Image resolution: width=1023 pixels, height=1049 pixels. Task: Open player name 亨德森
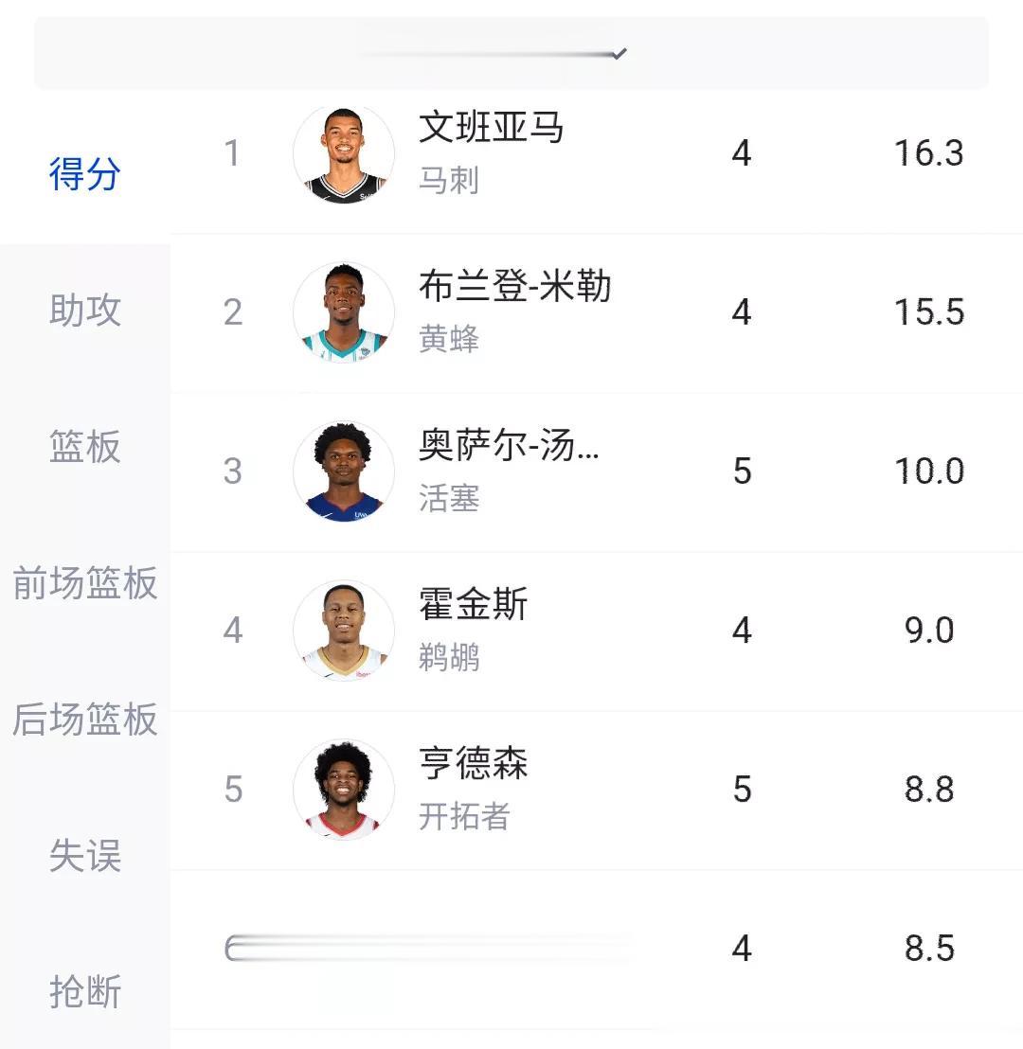pos(473,763)
